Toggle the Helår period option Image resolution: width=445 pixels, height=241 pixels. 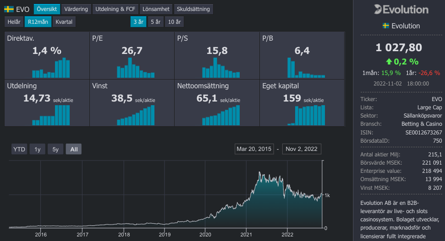pyautogui.click(x=14, y=21)
